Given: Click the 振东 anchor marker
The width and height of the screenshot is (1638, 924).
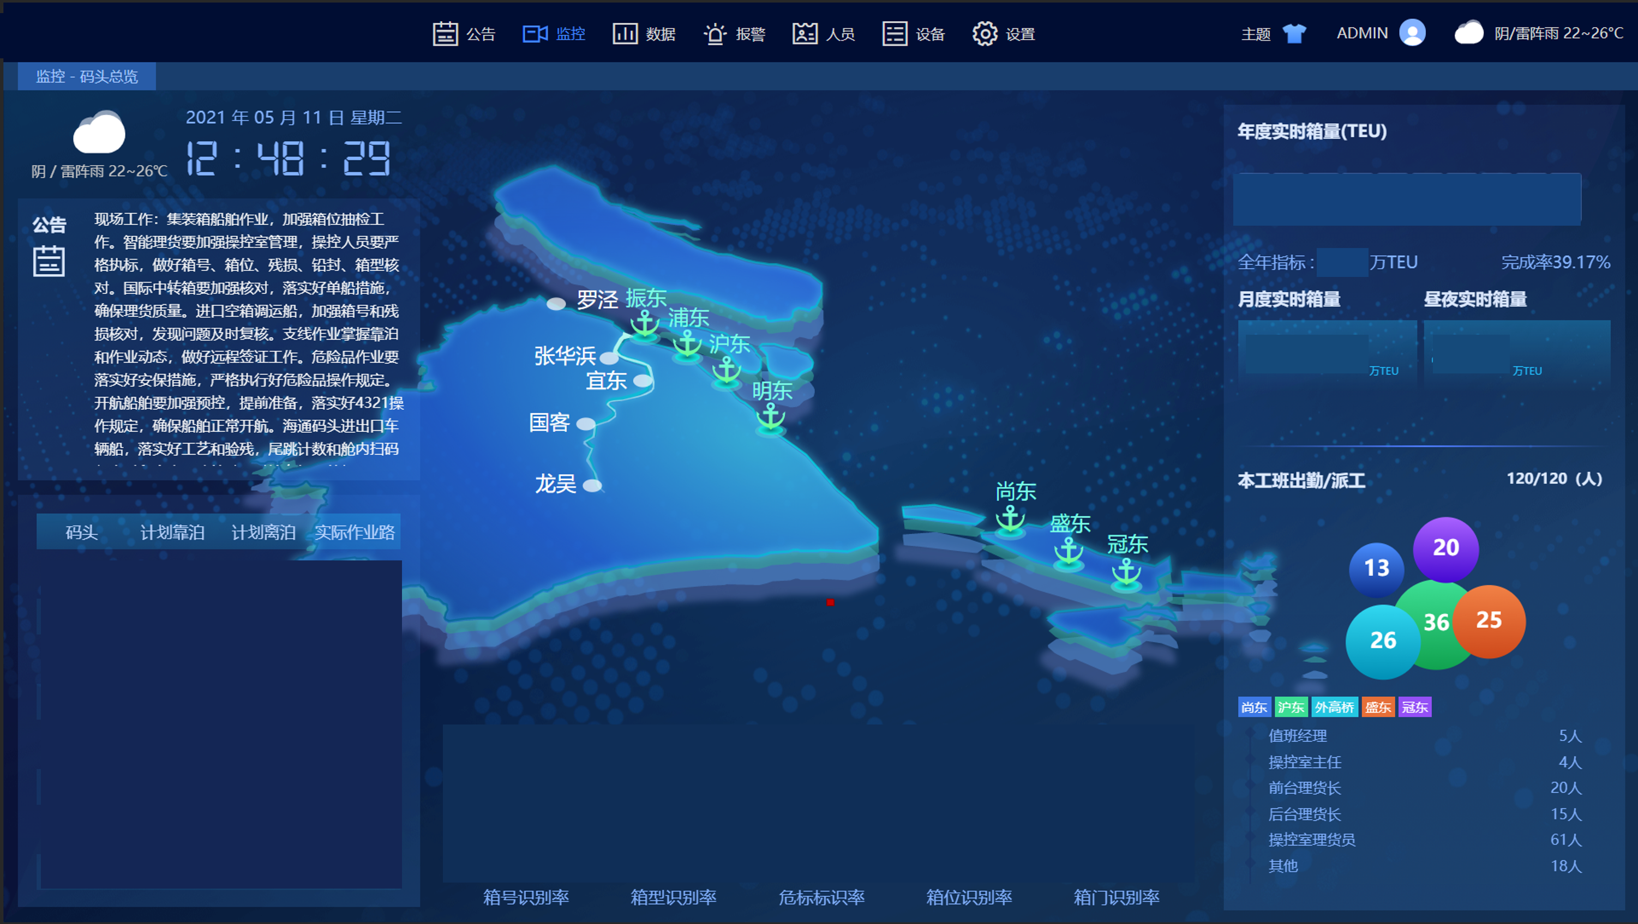Looking at the screenshot, I should 645,324.
